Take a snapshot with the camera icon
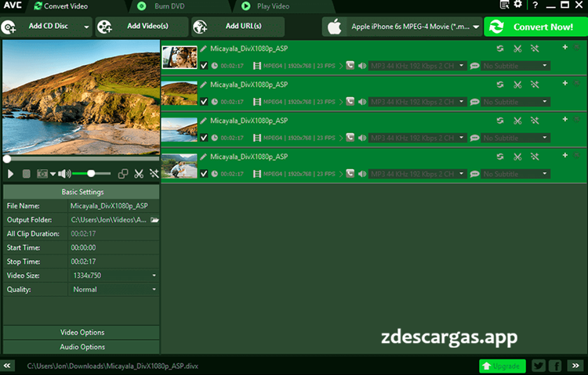The height and width of the screenshot is (375, 588). tap(42, 174)
